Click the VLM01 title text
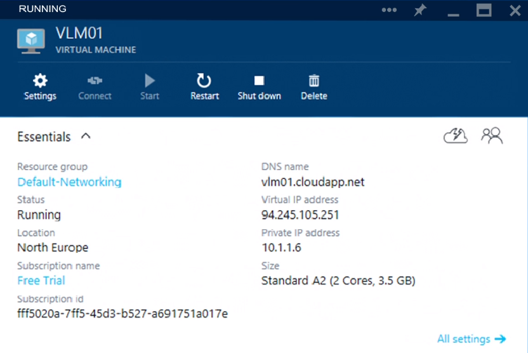Image resolution: width=528 pixels, height=353 pixels. click(x=79, y=33)
